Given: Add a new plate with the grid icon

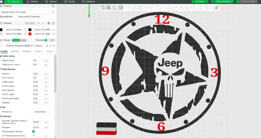Looking at the screenshot, I should (x=109, y=8).
